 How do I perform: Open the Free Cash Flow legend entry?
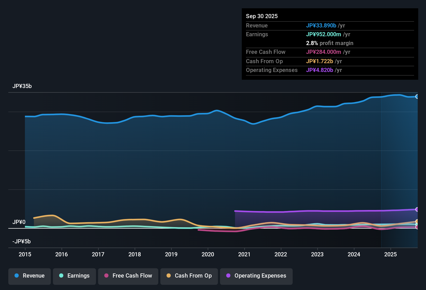point(128,276)
